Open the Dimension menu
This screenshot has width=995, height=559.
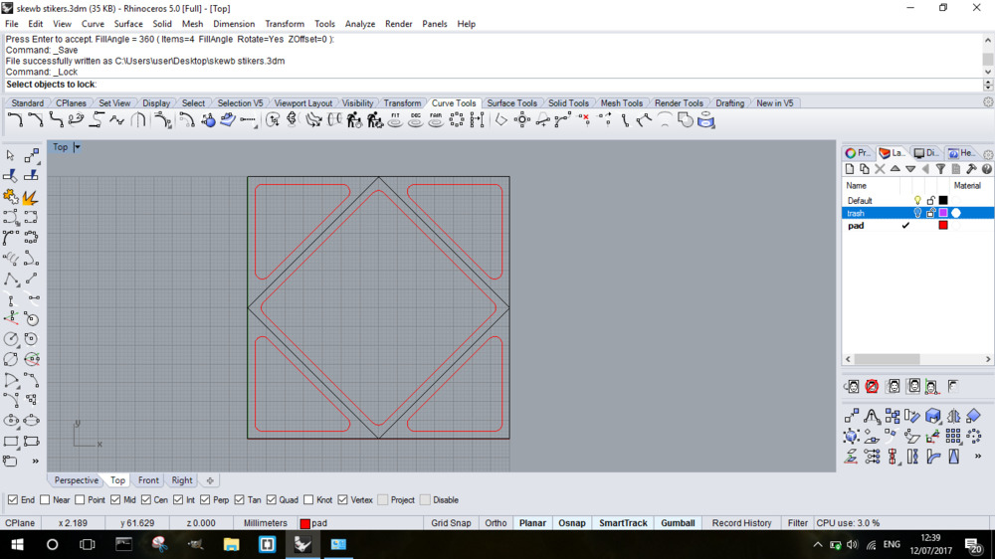click(234, 24)
